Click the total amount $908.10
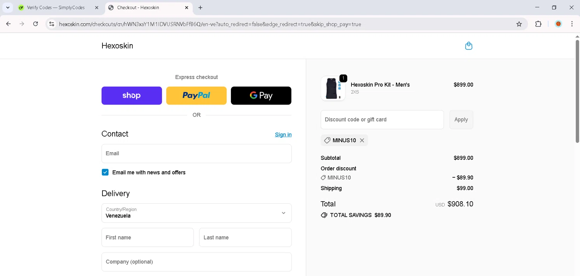Screen dimensions: 580x276 [x=460, y=204]
